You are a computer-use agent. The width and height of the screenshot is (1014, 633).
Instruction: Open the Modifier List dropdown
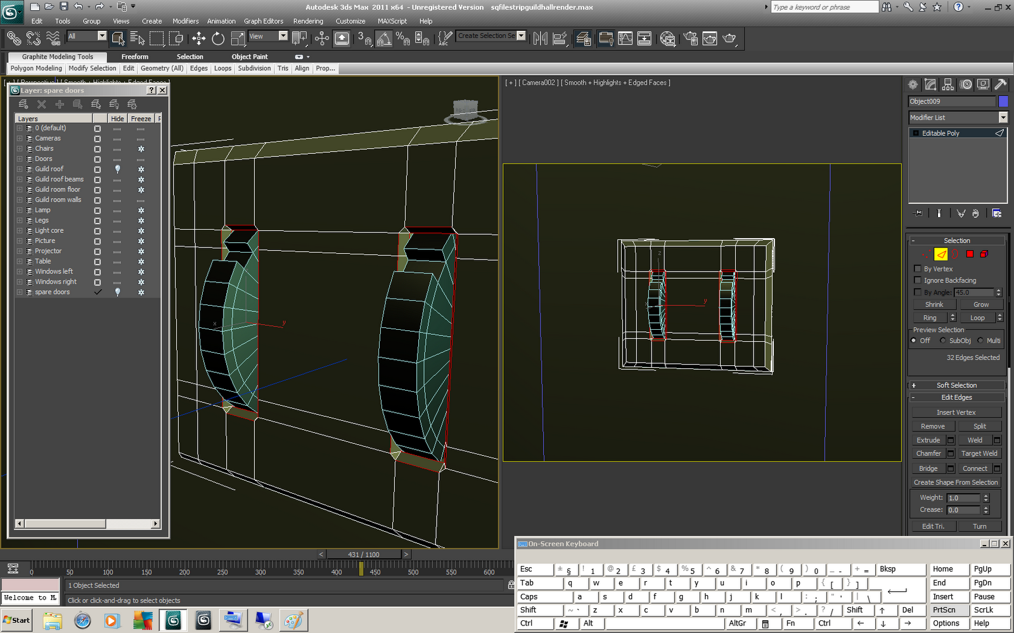click(1003, 118)
